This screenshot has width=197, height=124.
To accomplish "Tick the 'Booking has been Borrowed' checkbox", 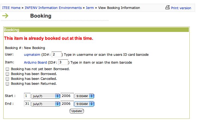I will (7, 74).
